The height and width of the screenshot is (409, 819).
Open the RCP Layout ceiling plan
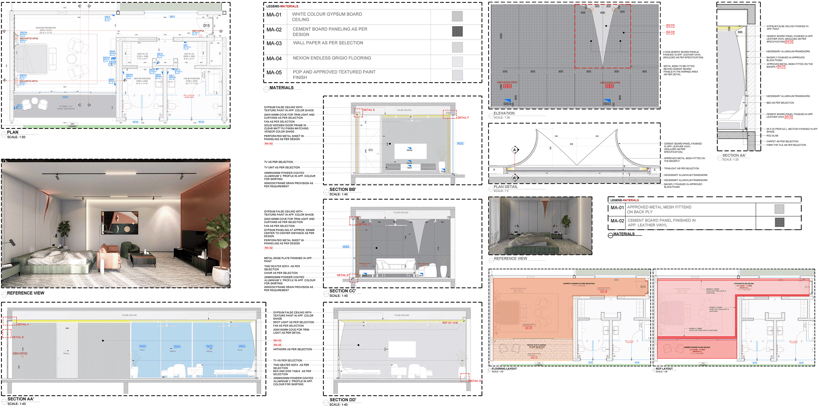734,318
